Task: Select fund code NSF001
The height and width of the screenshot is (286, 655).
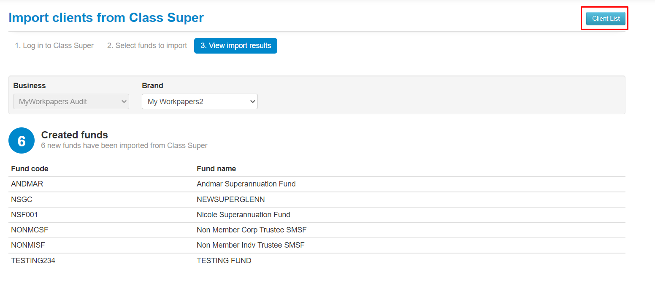Action: 24,215
